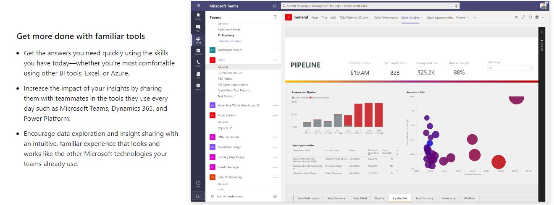This screenshot has width=554, height=205.
Task: Select the Teams icon in left rail
Action: click(x=198, y=40)
